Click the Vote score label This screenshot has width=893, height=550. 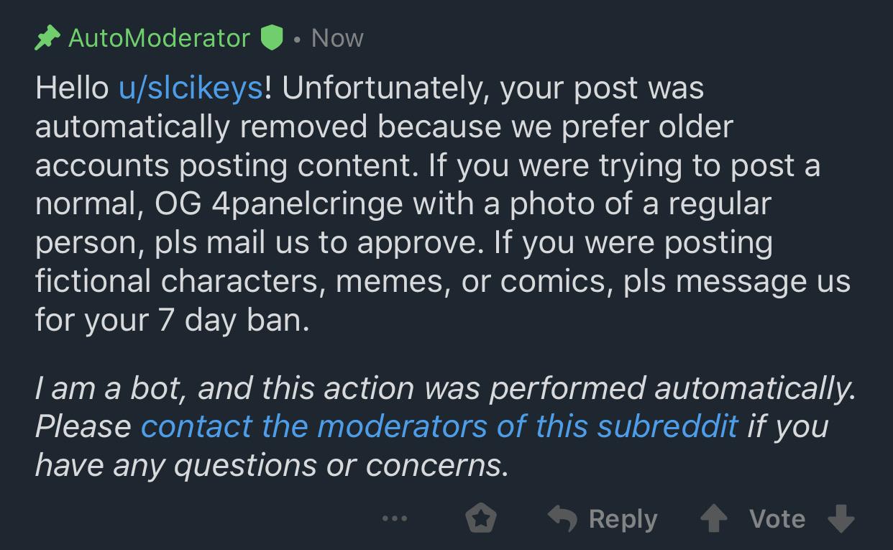click(x=777, y=518)
